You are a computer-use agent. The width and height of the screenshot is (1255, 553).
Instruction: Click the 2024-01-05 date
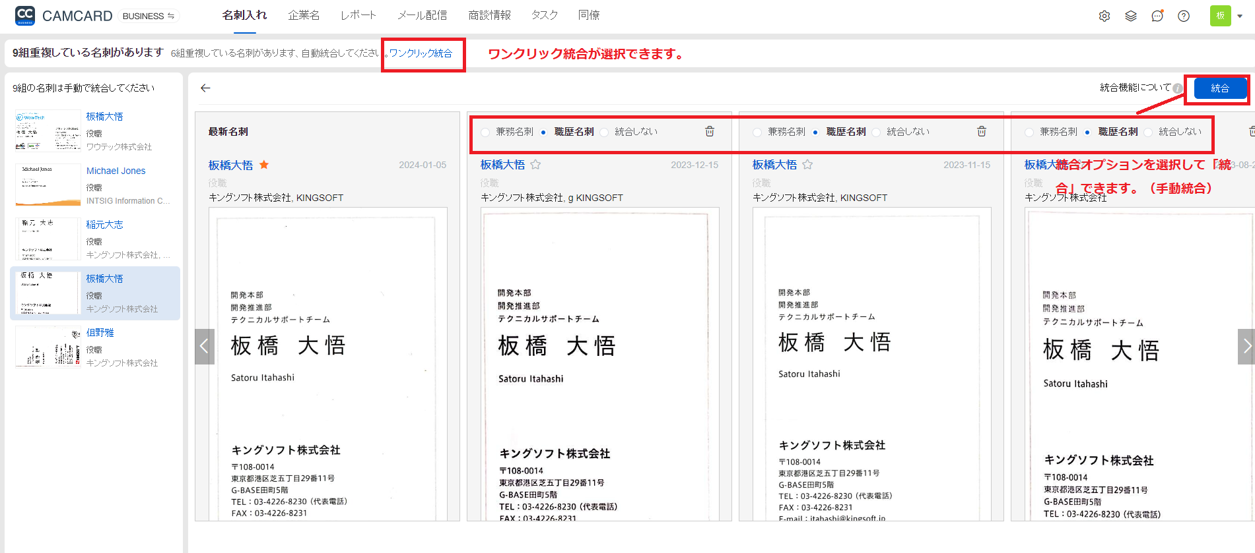(x=423, y=165)
